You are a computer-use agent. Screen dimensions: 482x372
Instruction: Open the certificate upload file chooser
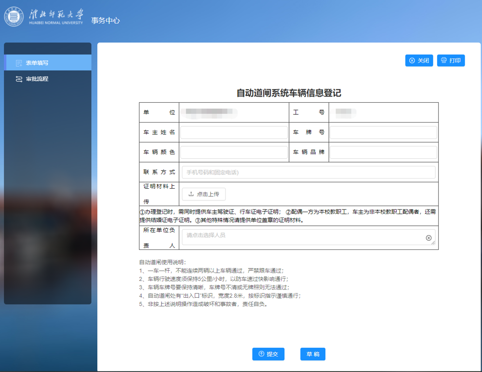pos(203,194)
